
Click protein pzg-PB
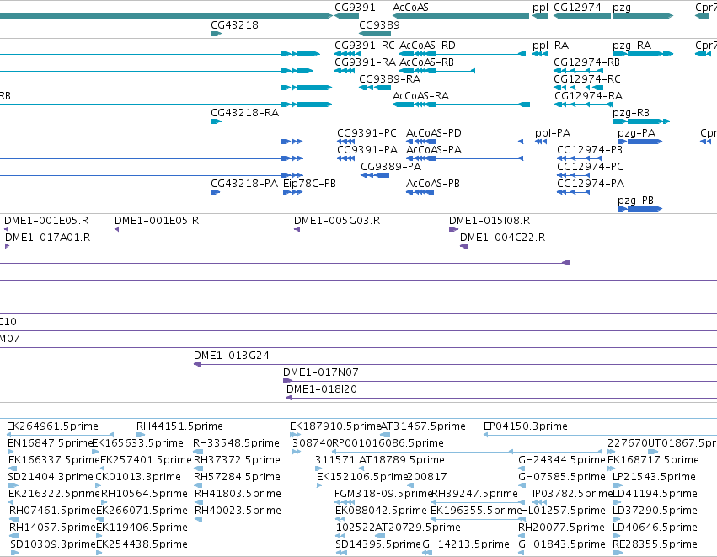click(635, 201)
